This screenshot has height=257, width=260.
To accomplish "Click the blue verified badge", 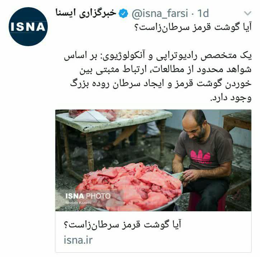I will point(123,14).
